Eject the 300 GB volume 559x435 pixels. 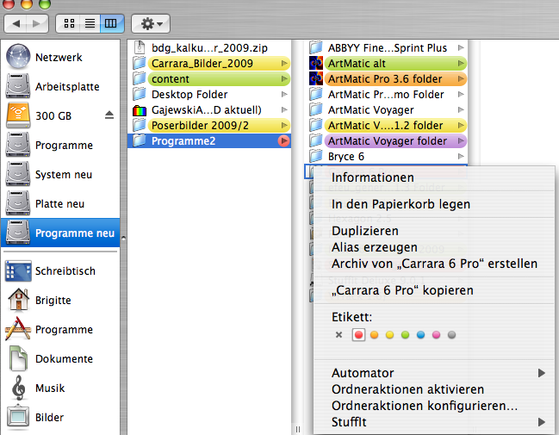tap(109, 115)
